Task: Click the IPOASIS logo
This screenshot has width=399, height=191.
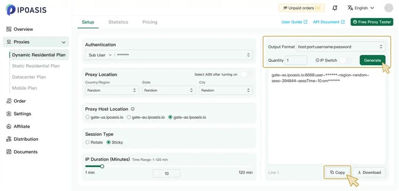Action: 27,10
